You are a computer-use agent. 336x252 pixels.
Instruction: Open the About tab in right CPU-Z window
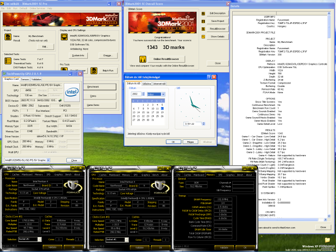pos(249,175)
